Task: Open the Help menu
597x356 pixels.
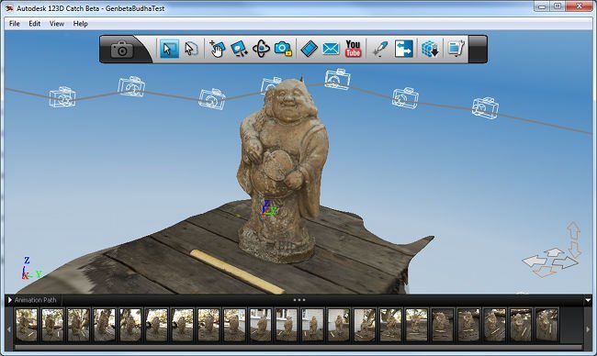Action: [x=80, y=24]
